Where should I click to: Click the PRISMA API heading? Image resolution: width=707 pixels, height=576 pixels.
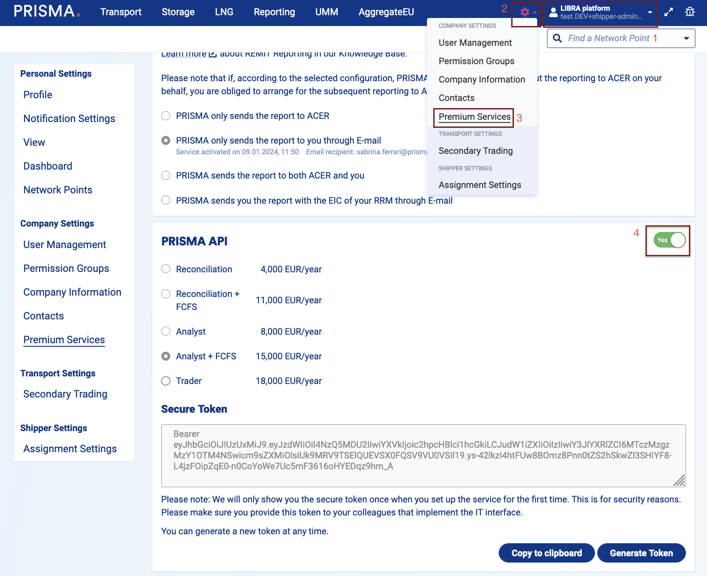coord(194,241)
